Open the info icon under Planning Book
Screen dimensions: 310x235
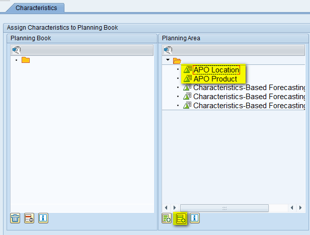(x=43, y=218)
